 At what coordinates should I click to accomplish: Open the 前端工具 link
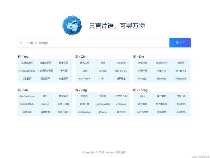click(x=85, y=104)
